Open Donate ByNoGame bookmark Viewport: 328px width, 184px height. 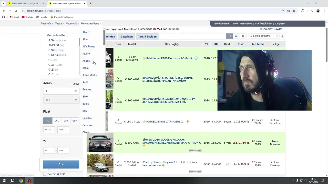[61, 17]
